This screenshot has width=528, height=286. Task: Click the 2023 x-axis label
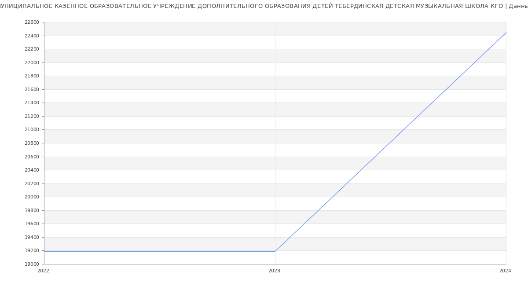[x=274, y=271]
